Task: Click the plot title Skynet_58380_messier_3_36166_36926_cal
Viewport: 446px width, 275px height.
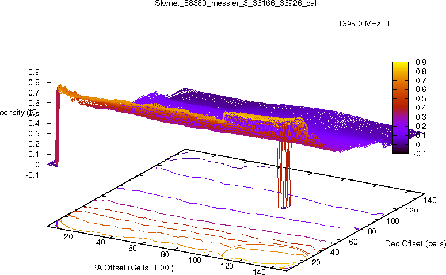Action: (x=235, y=3)
